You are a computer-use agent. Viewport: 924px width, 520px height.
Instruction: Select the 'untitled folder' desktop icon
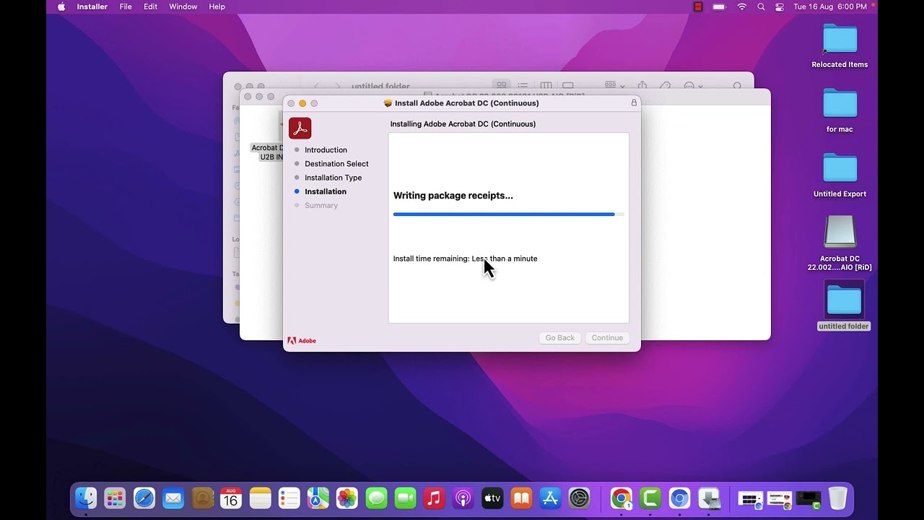(843, 306)
